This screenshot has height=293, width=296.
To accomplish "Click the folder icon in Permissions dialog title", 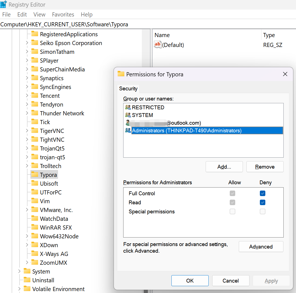I will (121, 74).
